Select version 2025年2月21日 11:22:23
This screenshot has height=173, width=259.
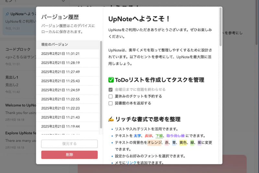68,108
